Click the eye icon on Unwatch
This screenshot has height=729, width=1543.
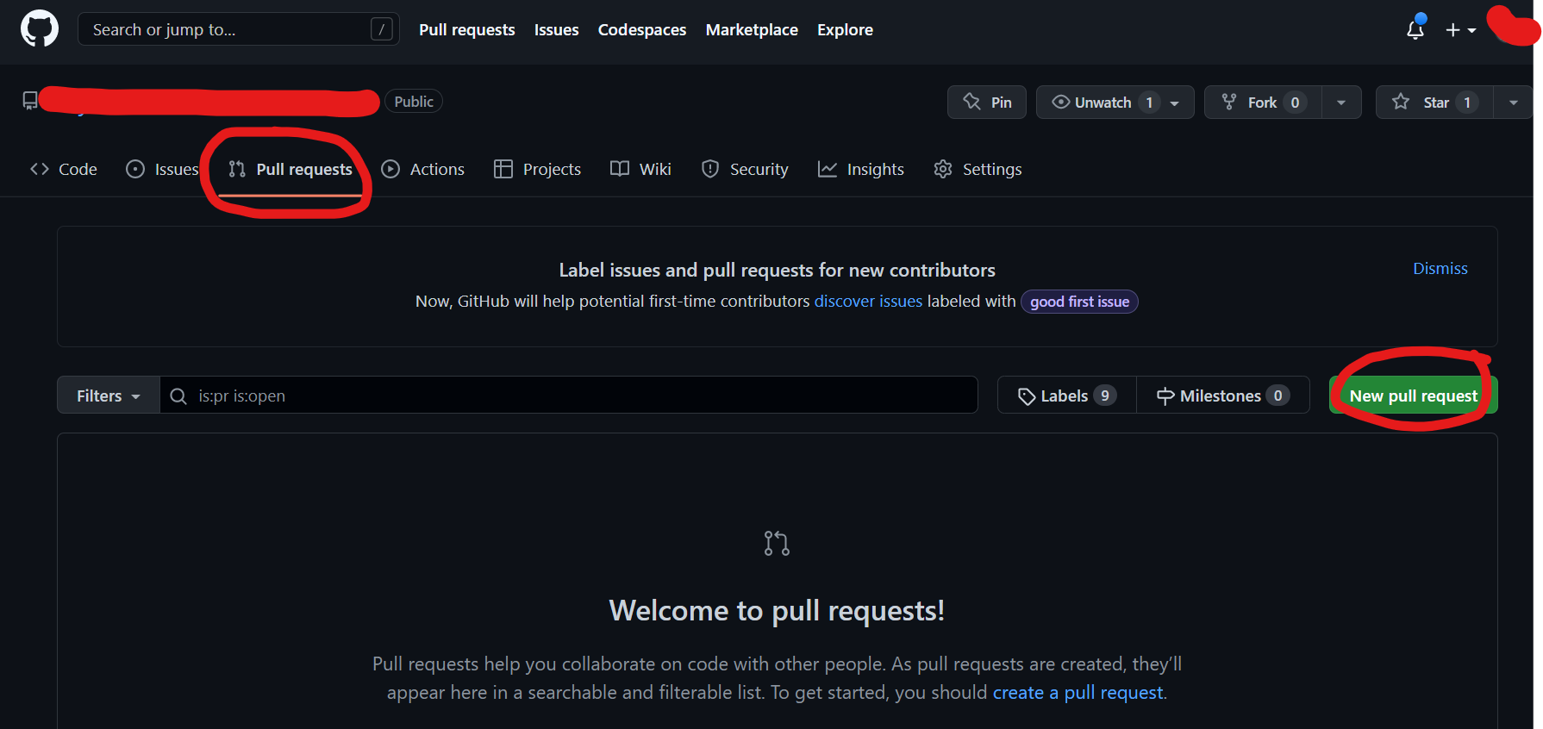point(1060,102)
